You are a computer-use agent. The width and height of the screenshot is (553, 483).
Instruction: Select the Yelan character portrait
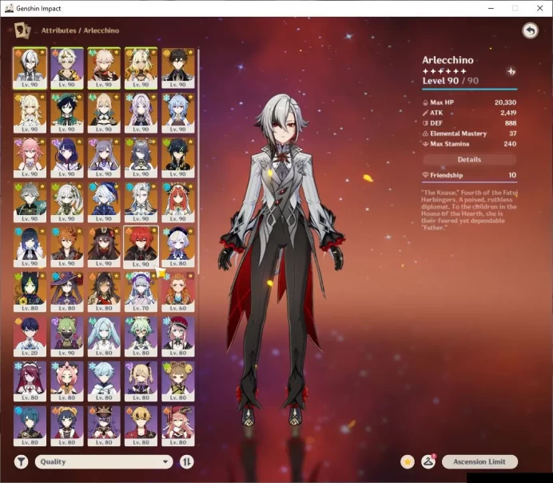(30, 247)
